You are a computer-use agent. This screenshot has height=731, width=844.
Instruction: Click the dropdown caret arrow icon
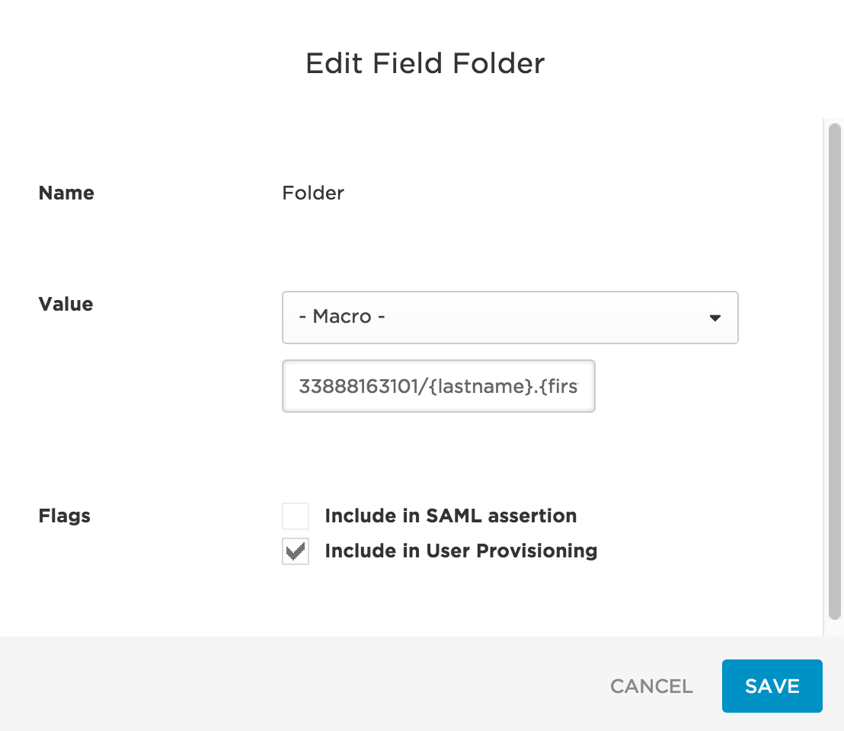click(715, 318)
